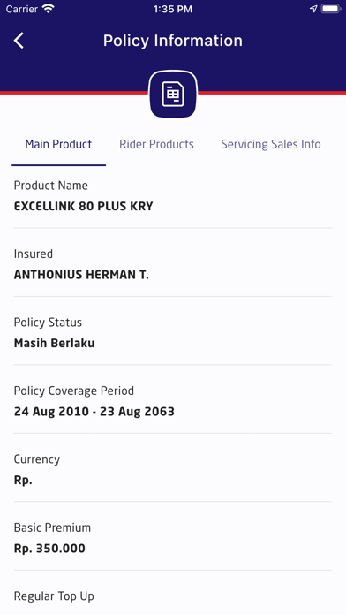Tap the Product Name field label
The width and height of the screenshot is (346, 615).
click(x=51, y=186)
